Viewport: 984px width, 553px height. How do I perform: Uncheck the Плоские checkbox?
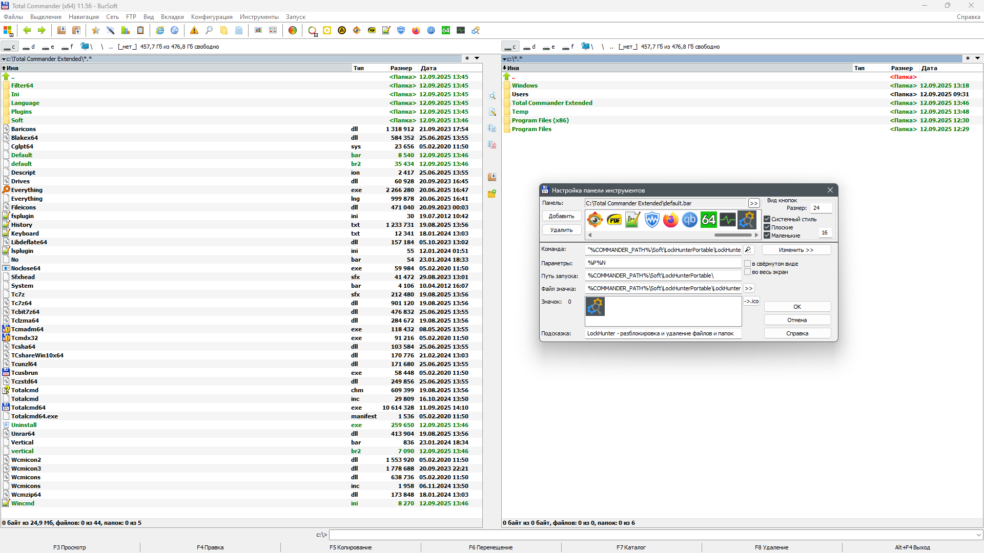(767, 227)
